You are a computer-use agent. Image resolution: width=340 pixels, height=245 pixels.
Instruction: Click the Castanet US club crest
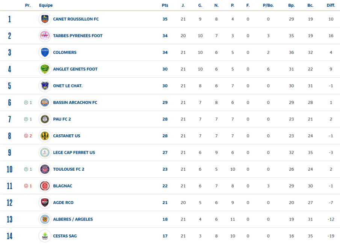point(45,136)
